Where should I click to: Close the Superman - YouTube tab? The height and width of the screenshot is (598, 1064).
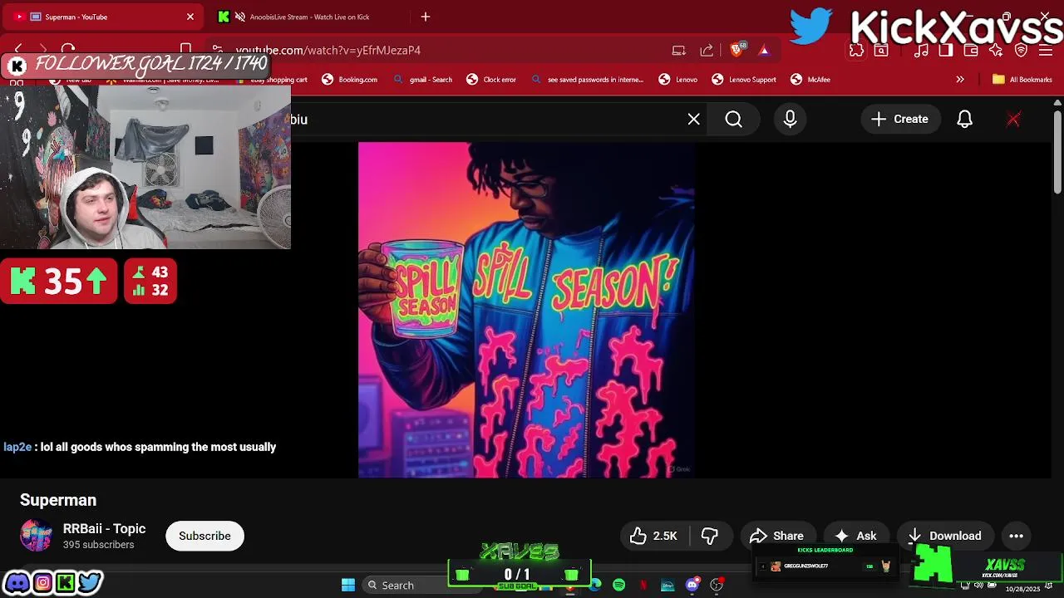tap(190, 17)
